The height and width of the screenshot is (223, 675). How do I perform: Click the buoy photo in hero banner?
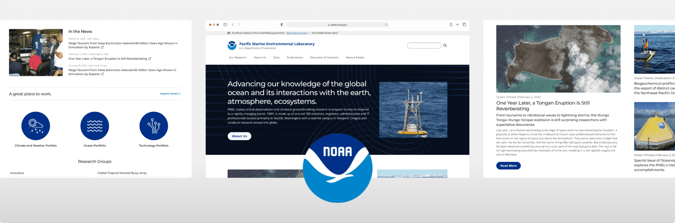pos(413,110)
